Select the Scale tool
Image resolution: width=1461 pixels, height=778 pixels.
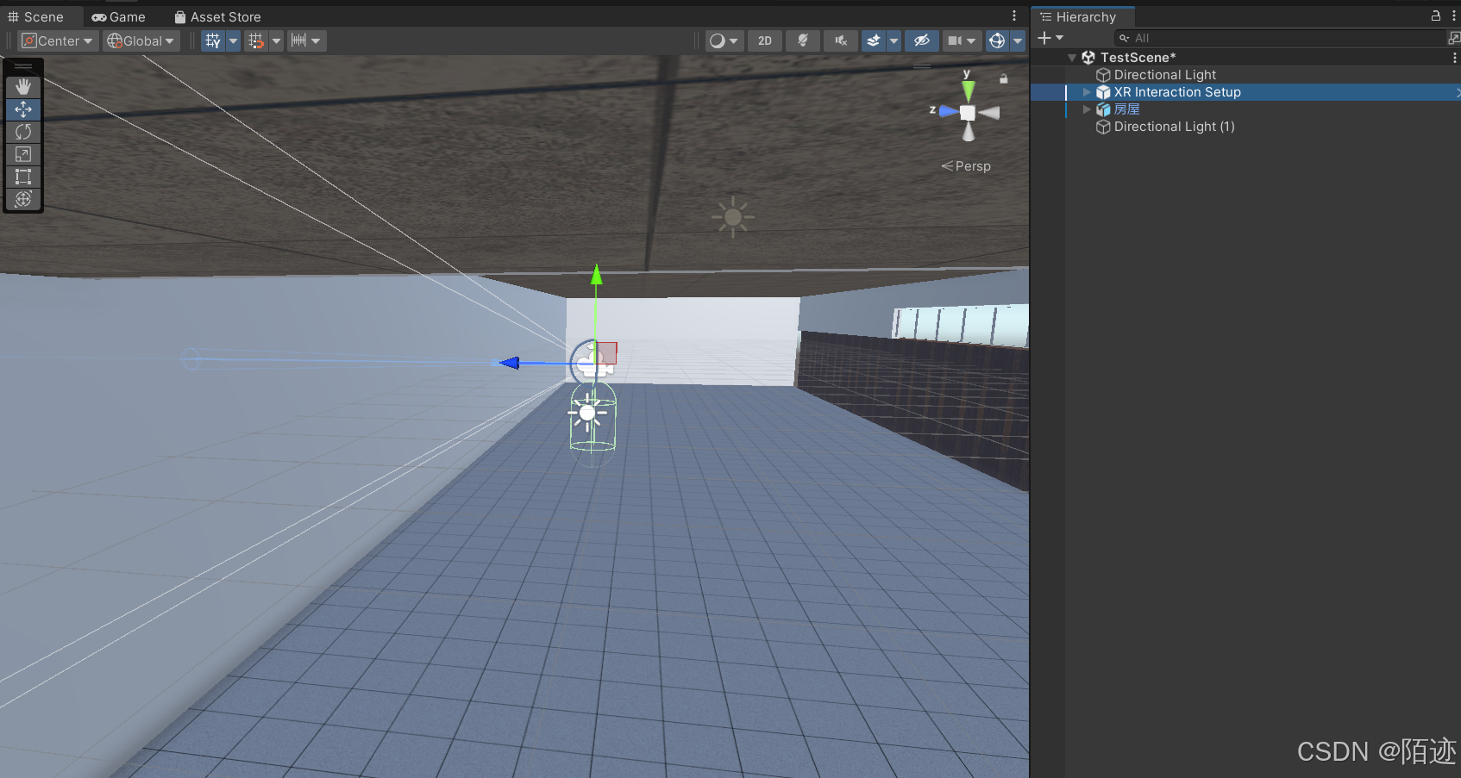point(23,154)
